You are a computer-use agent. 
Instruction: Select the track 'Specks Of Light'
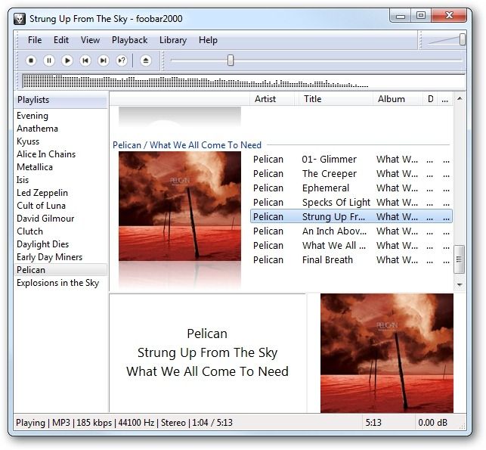tap(351, 202)
